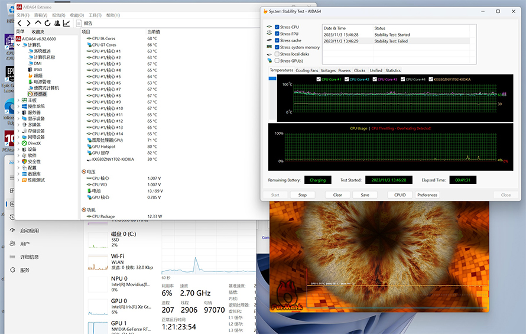Image resolution: width=526 pixels, height=334 pixels.
Task: Click the 报告 report toolbar button
Action: (x=84, y=23)
